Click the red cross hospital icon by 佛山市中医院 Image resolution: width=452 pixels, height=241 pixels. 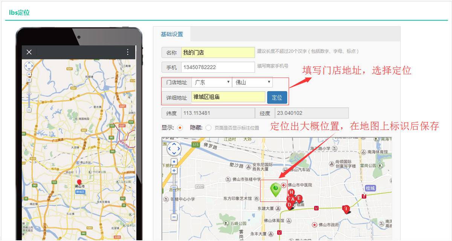[283, 185]
